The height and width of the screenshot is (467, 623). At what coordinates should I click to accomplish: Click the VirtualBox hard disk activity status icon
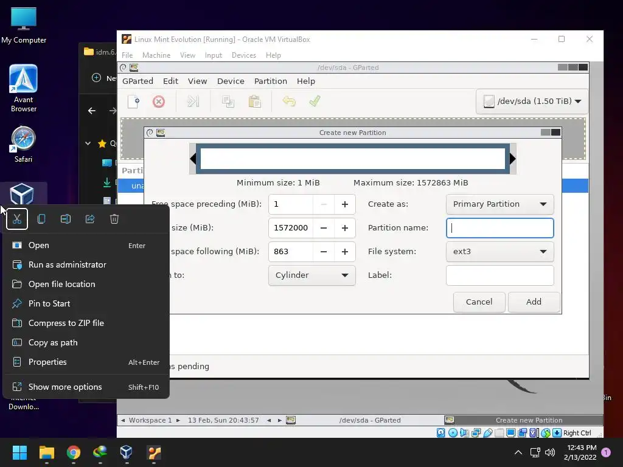coord(441,433)
